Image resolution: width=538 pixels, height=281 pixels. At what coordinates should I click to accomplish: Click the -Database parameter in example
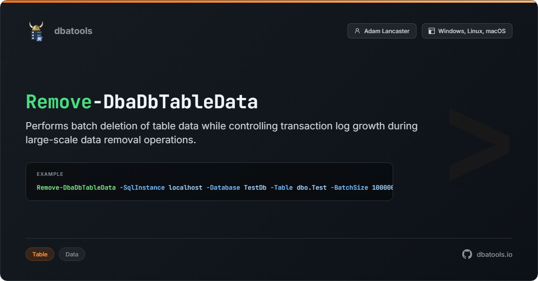tap(223, 187)
